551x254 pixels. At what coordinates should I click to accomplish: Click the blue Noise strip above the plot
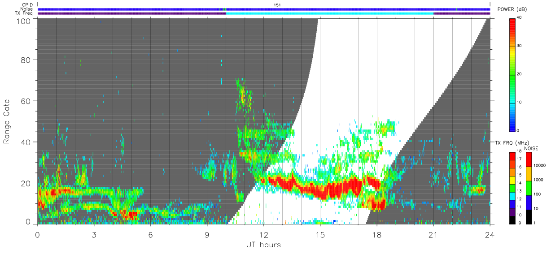[264, 9]
